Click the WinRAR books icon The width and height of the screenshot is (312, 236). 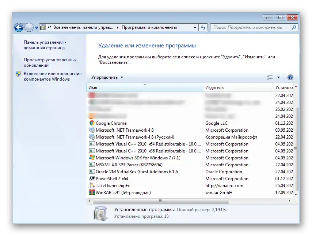92,192
